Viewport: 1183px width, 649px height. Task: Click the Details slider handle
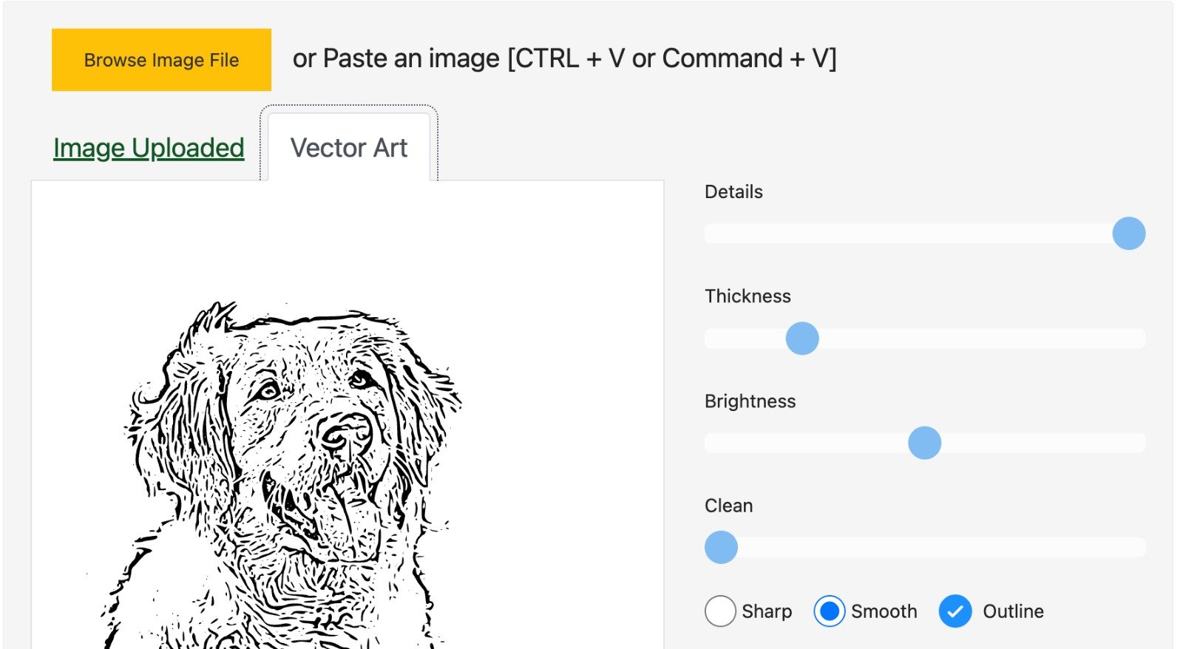[x=1128, y=234]
